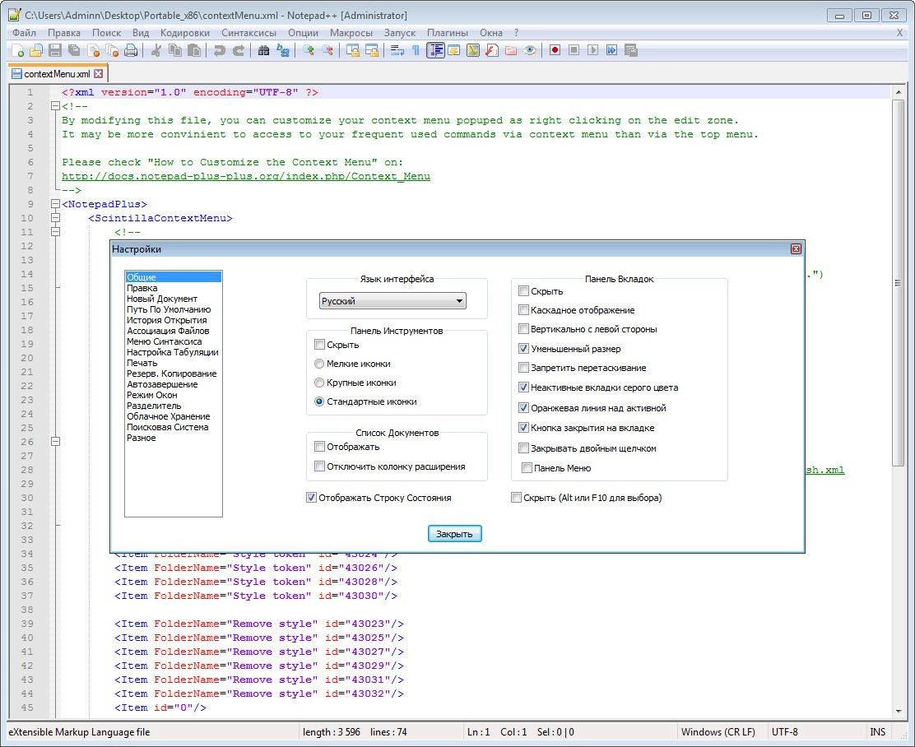Collapse the comment fold at line 2

[55, 106]
